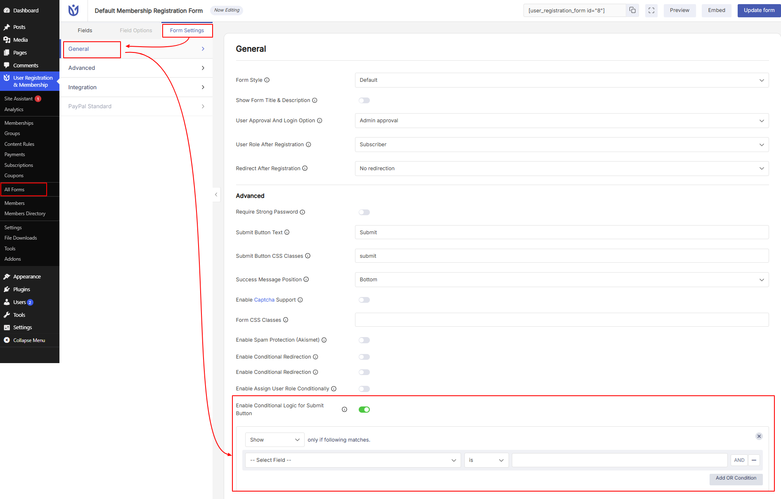
Task: Open User Approval And Login Option dropdown
Action: pyautogui.click(x=562, y=121)
